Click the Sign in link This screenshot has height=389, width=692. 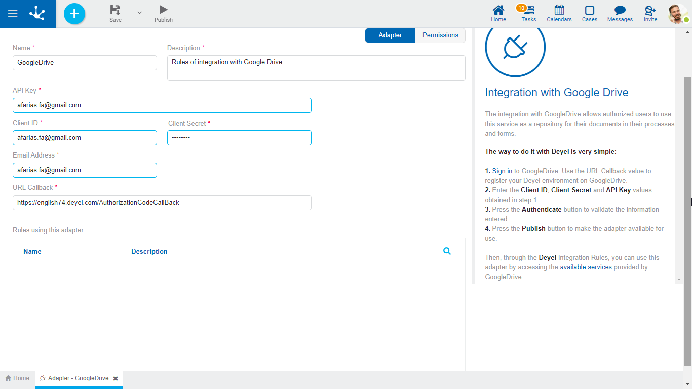(502, 171)
